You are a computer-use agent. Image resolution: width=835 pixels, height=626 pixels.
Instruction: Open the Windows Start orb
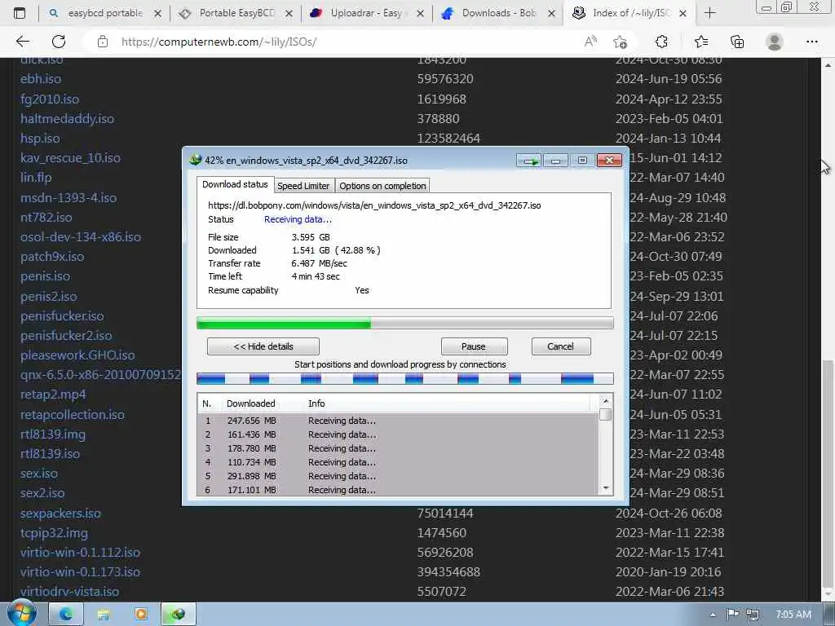coord(22,614)
